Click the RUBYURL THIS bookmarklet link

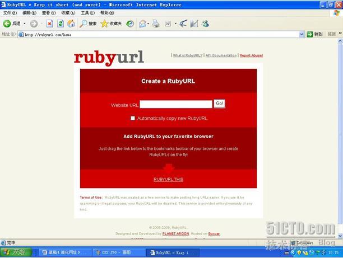click(x=169, y=179)
